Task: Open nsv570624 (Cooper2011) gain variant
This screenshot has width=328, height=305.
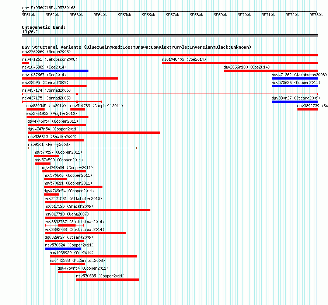Action: (x=69, y=245)
